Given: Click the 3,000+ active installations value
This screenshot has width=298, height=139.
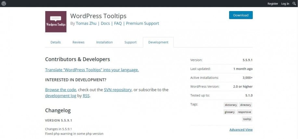Looking at the screenshot, I should click(248, 78).
